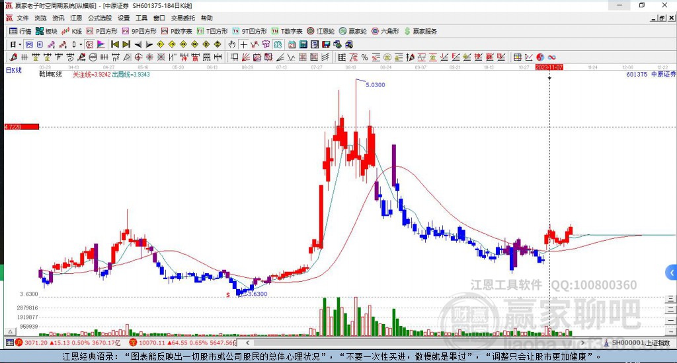The height and width of the screenshot is (363, 677).
Task: Click the black right arrow icon
Action: [149, 44]
